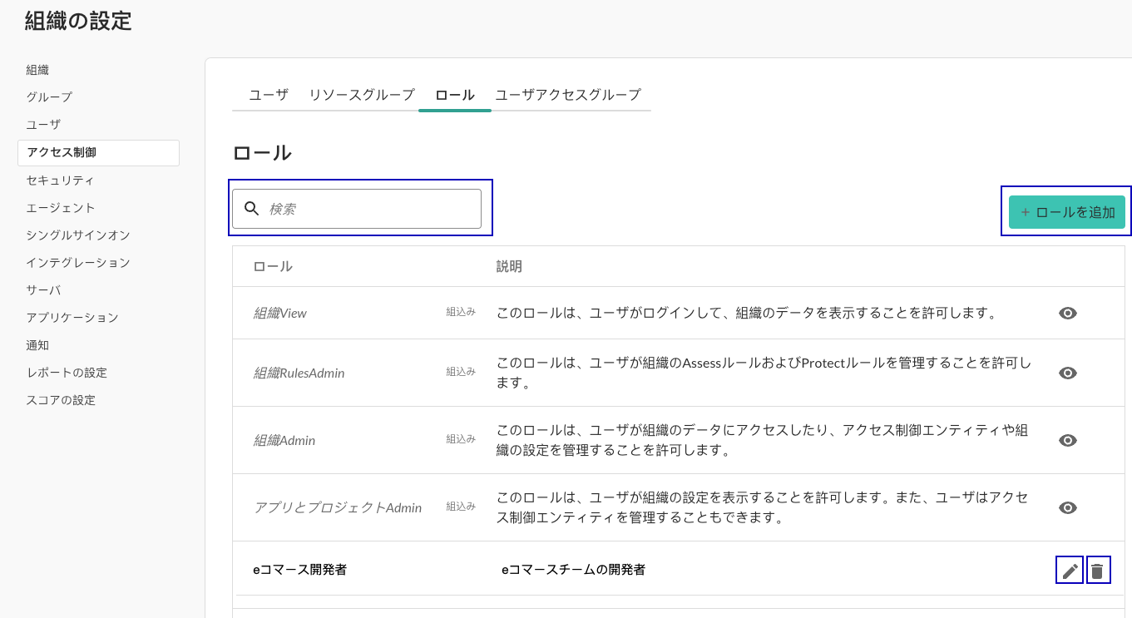Click 組込み label in 組織View row

pyautogui.click(x=461, y=313)
